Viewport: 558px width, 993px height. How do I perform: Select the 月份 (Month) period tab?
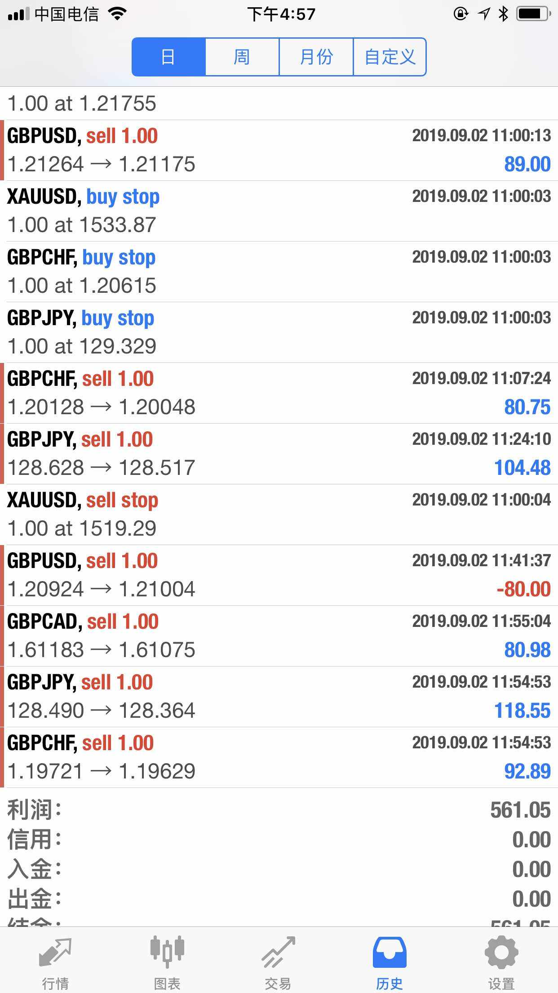click(316, 57)
